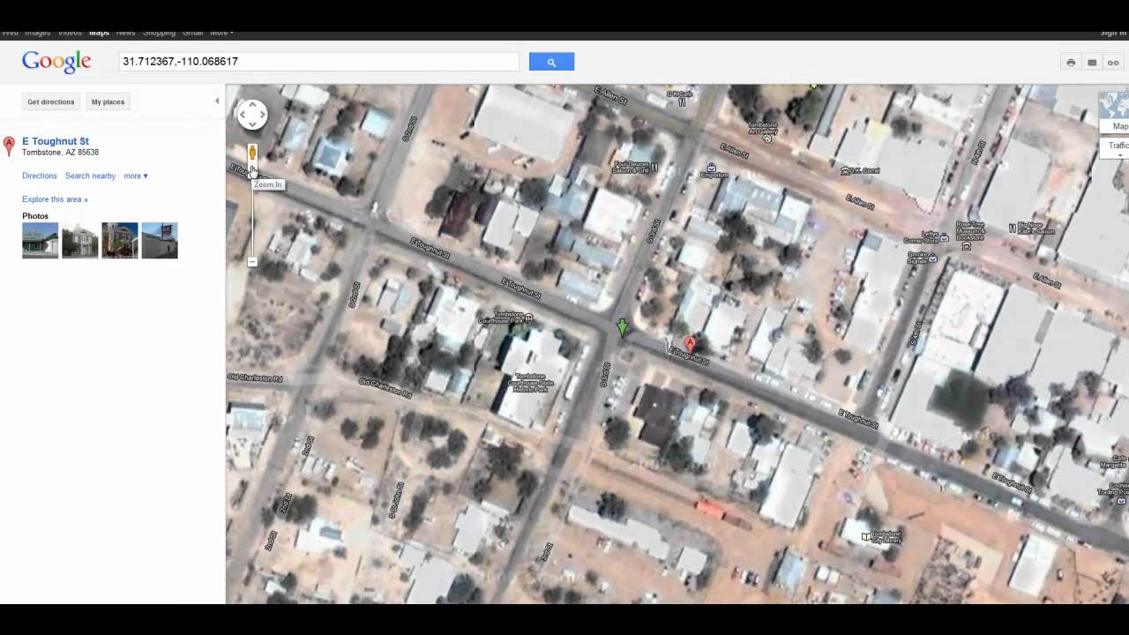This screenshot has height=635, width=1129.
Task: Get the link using chain icon
Action: (x=1113, y=63)
